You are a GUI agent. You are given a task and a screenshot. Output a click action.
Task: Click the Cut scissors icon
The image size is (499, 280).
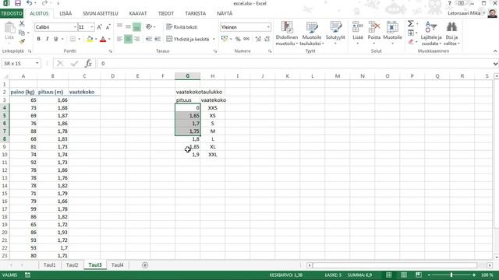pos(22,24)
